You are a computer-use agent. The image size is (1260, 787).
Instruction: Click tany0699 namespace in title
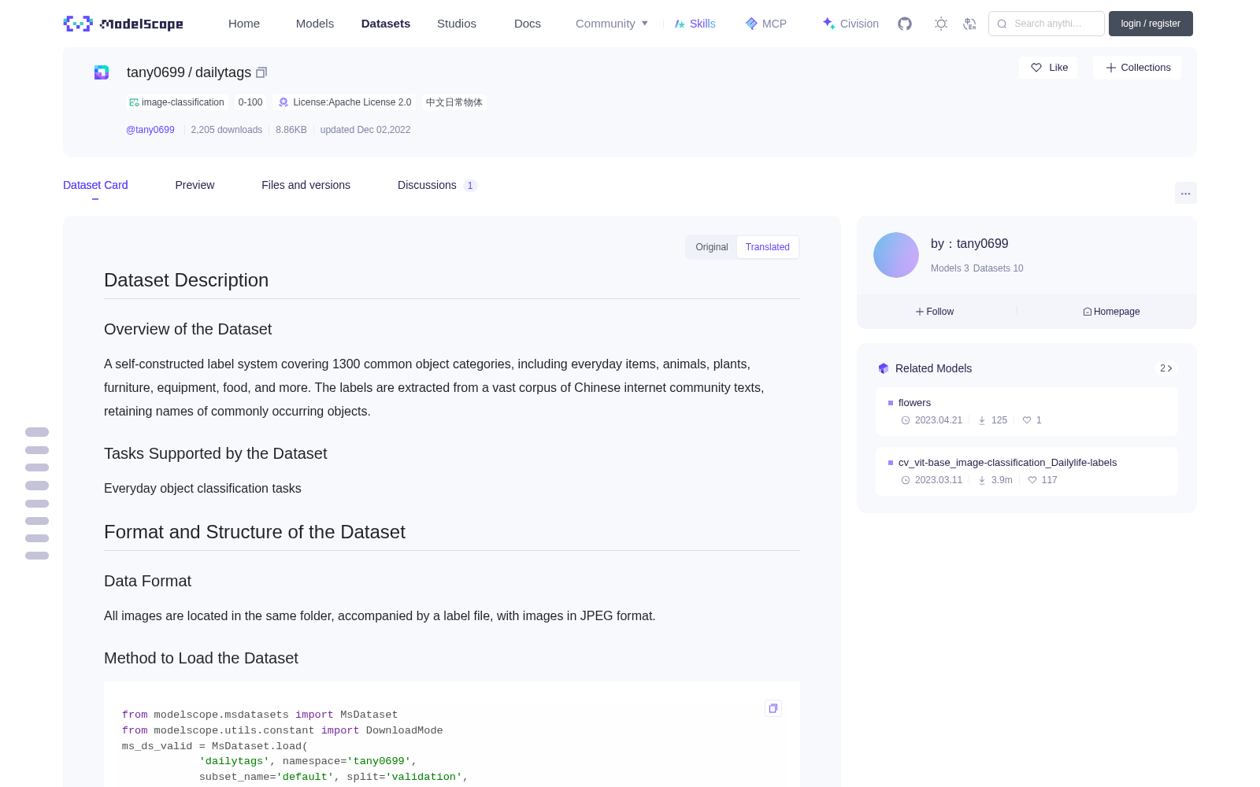point(156,72)
